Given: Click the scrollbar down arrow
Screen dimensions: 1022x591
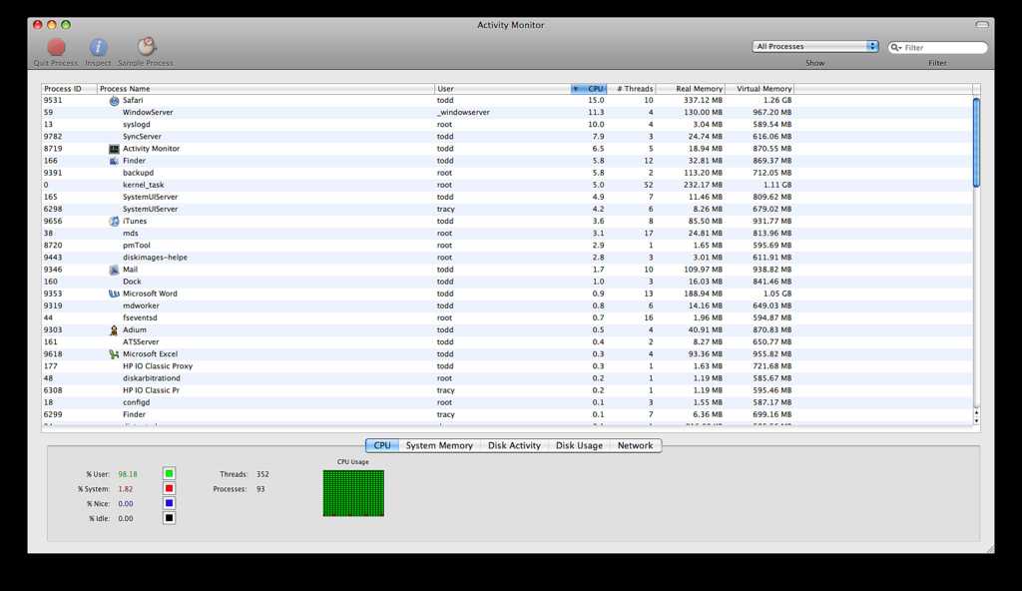Looking at the screenshot, I should (x=976, y=420).
